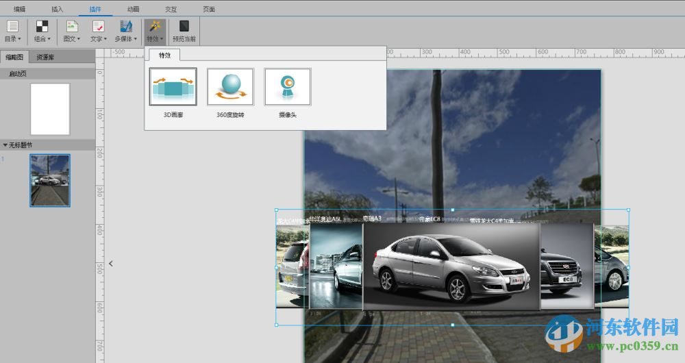Expand the 组合 dropdown arrow
685x363 pixels.
tap(49, 39)
